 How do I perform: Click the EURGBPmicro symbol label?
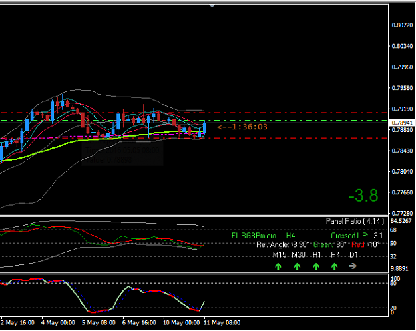(254, 236)
